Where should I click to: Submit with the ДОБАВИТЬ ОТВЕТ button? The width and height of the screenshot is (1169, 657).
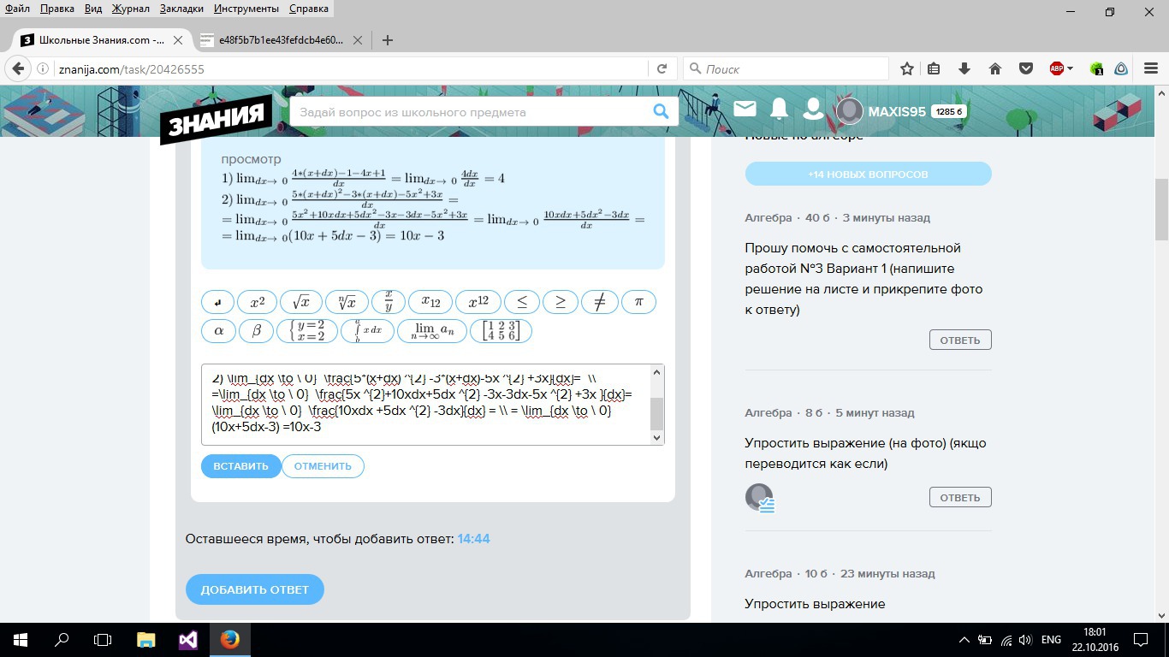tap(255, 589)
